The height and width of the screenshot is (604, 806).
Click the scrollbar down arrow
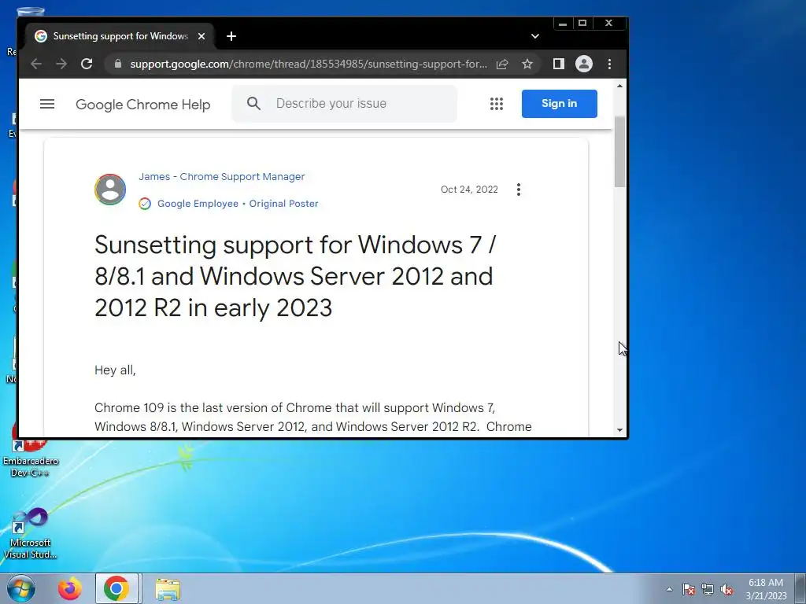pyautogui.click(x=620, y=430)
